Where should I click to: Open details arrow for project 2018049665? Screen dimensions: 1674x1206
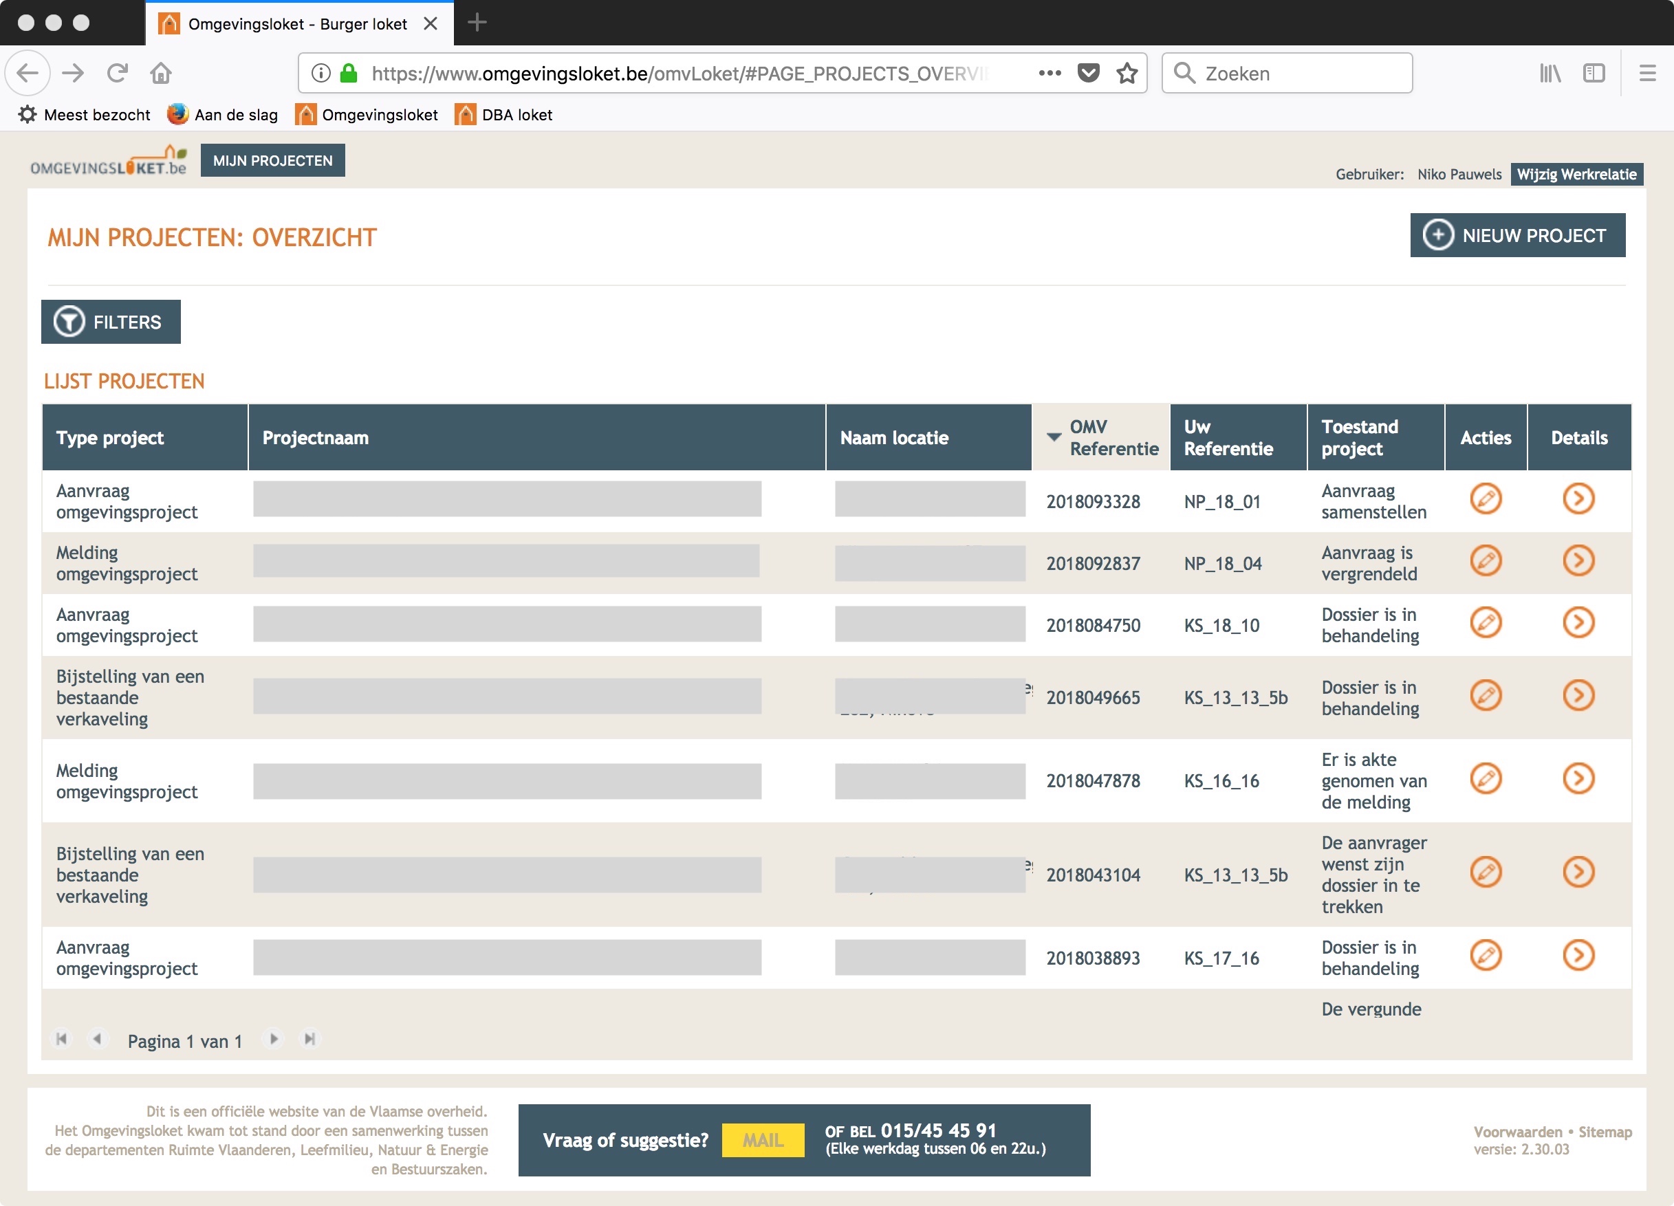(x=1578, y=695)
